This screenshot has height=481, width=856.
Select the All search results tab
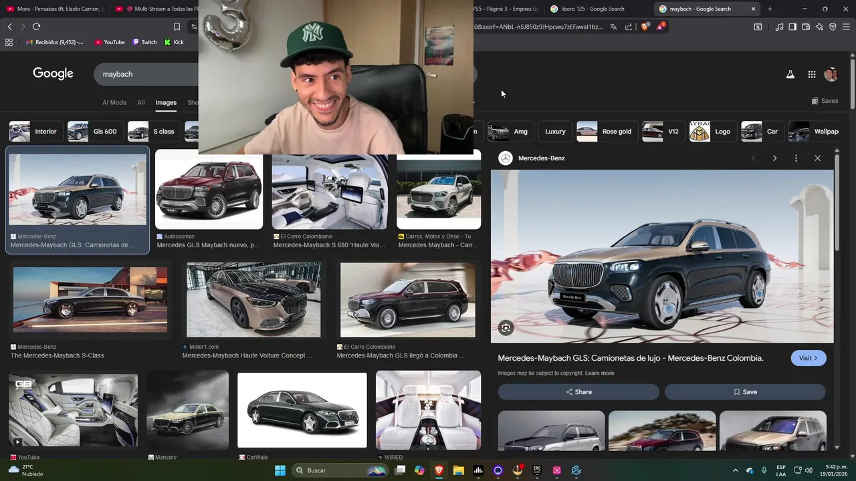141,102
